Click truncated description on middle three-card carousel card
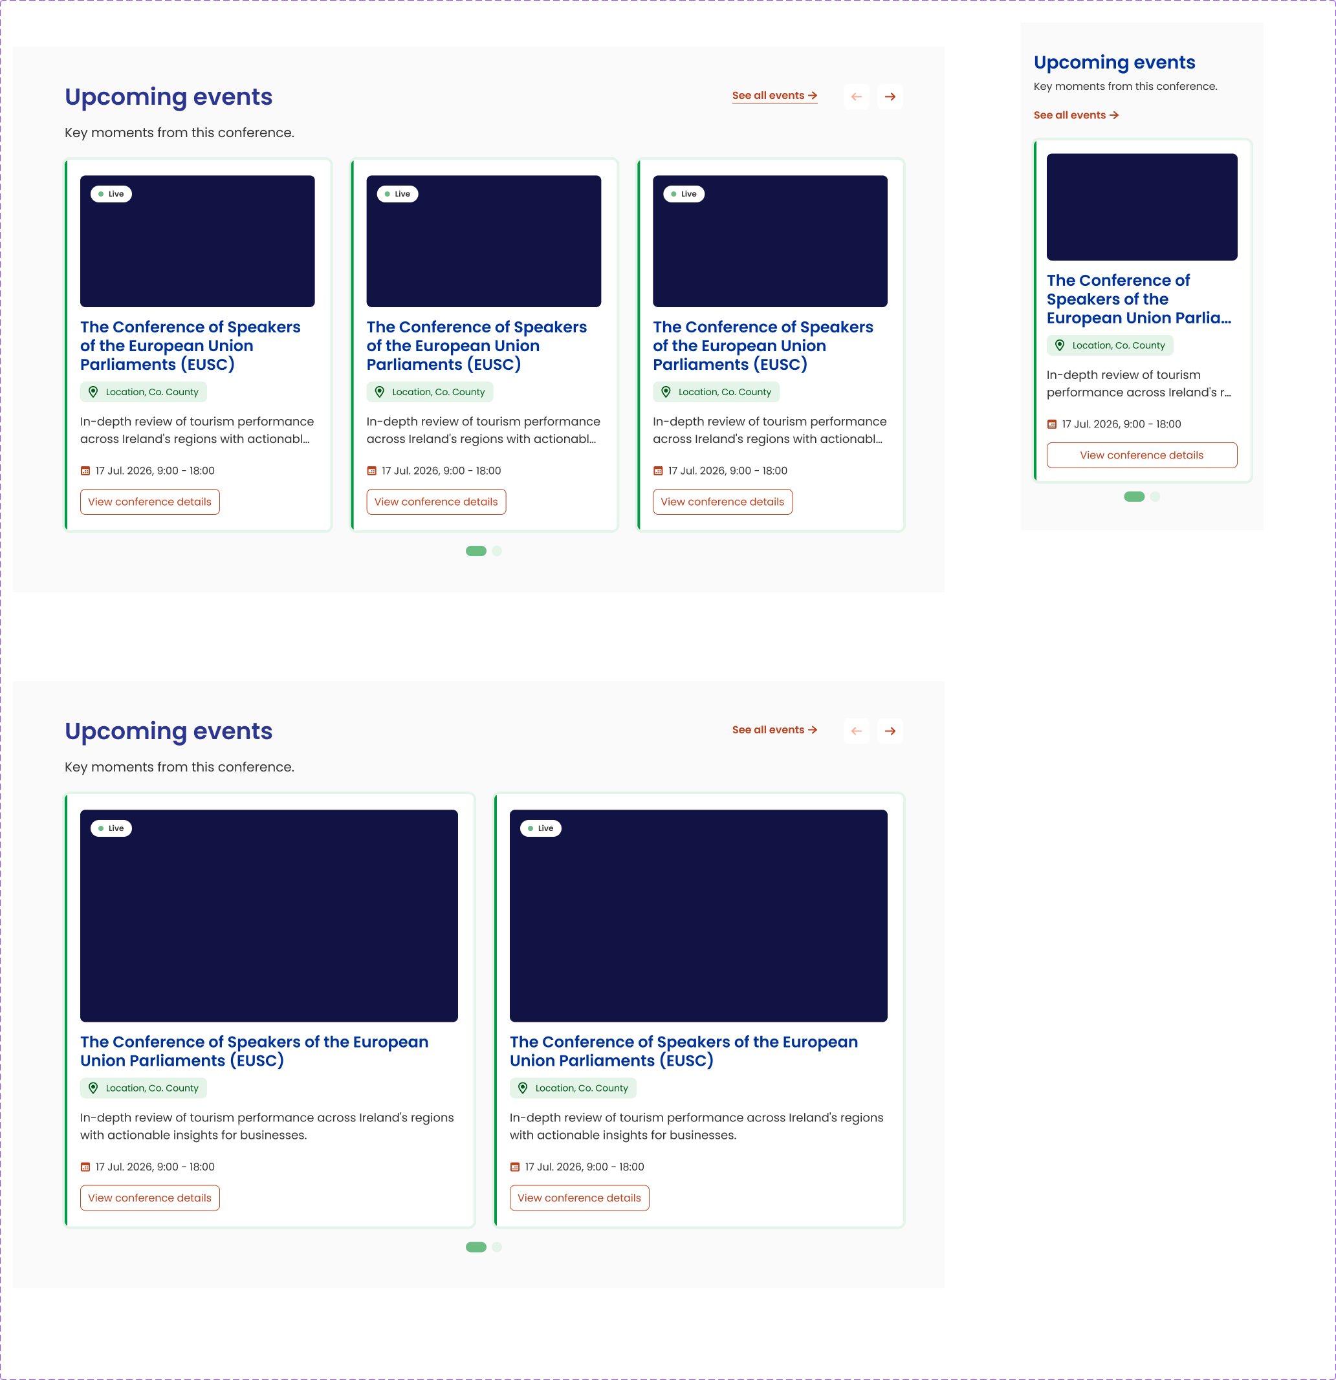Image resolution: width=1336 pixels, height=1380 pixels. (483, 430)
